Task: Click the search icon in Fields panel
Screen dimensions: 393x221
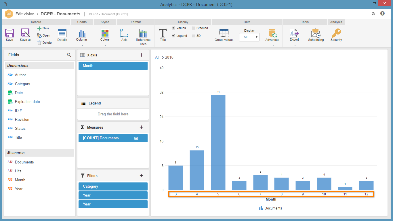Action: tap(69, 55)
